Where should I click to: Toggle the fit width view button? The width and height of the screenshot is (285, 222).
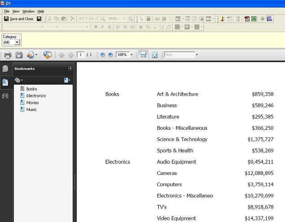tap(143, 55)
